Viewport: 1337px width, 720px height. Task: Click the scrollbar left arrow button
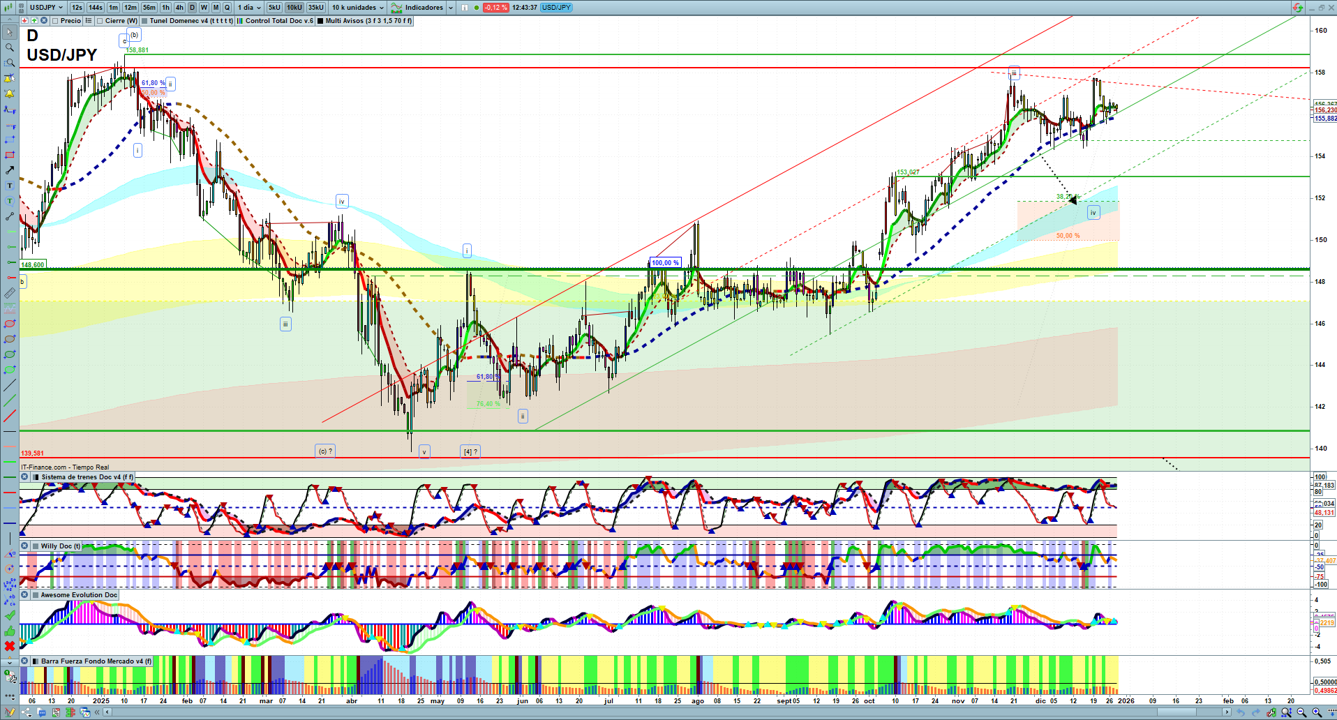coord(107,712)
